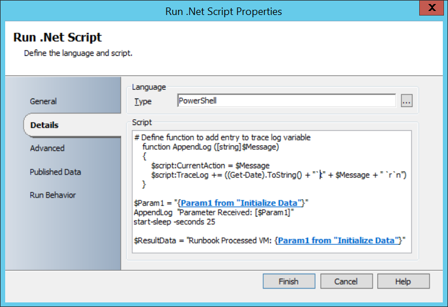Click the '$script:TraceLog +=' line
This screenshot has height=307, width=448.
pos(279,175)
